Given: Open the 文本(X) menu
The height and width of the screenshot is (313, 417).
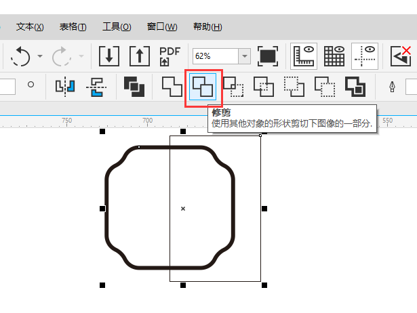Looking at the screenshot, I should coord(30,27).
